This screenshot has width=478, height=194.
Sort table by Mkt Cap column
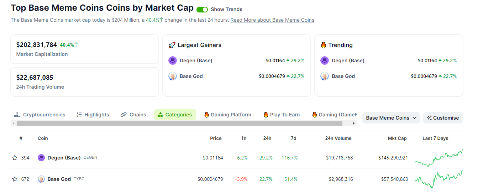[x=397, y=138]
